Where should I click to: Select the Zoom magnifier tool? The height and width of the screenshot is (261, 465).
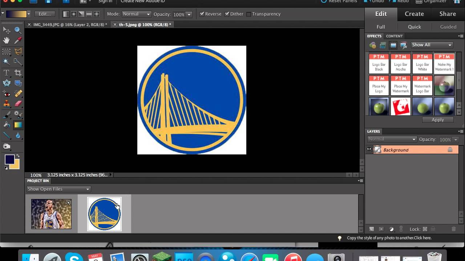18,30
